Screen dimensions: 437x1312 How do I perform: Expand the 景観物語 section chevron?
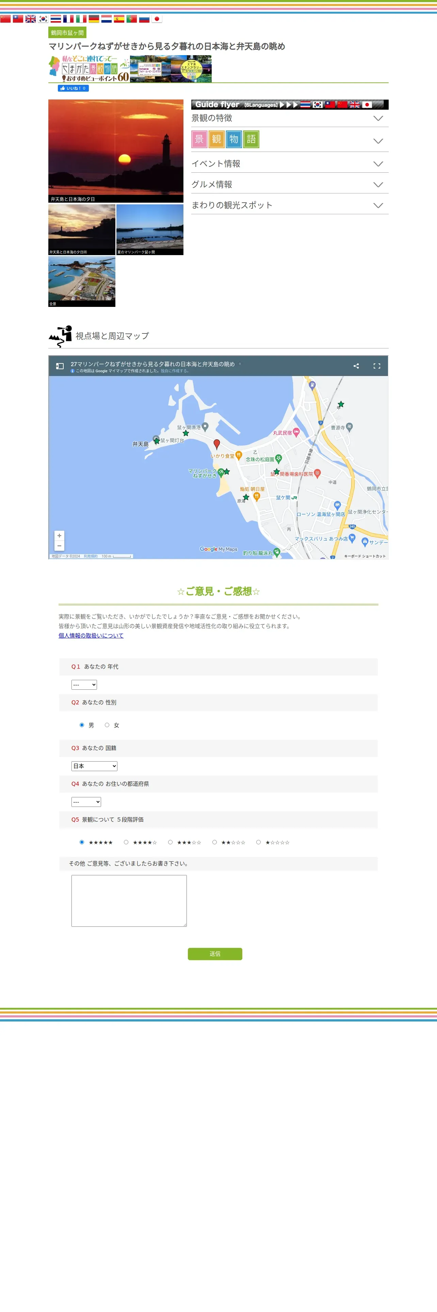point(378,141)
